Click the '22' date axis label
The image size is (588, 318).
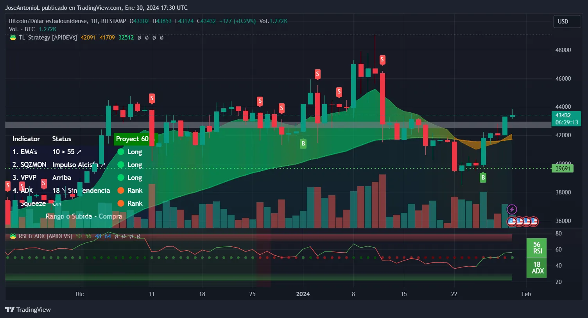point(454,294)
